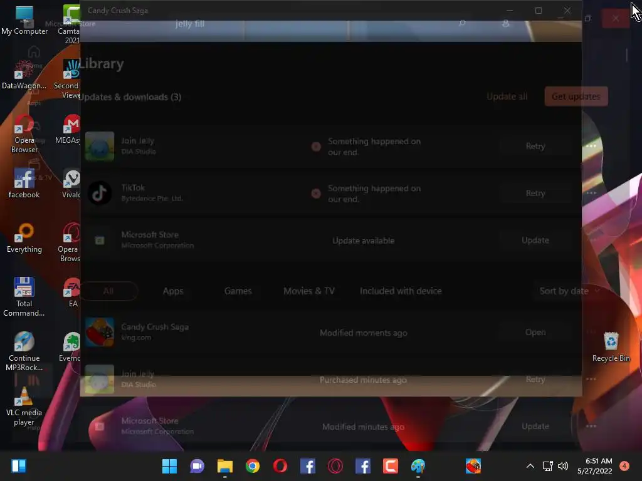
Task: Select the Apps filter tab
Action: point(173,291)
